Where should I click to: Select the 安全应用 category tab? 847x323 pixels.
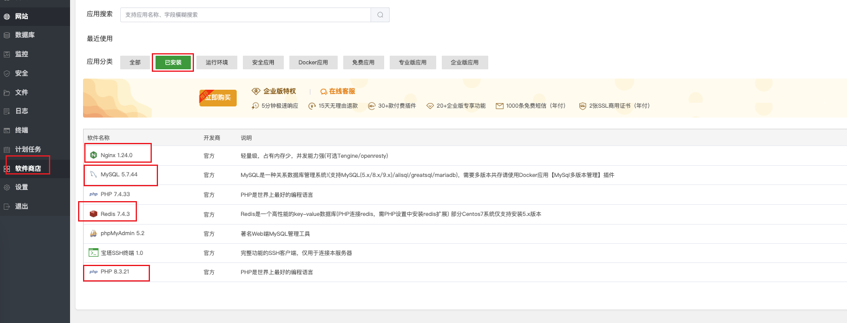point(263,62)
